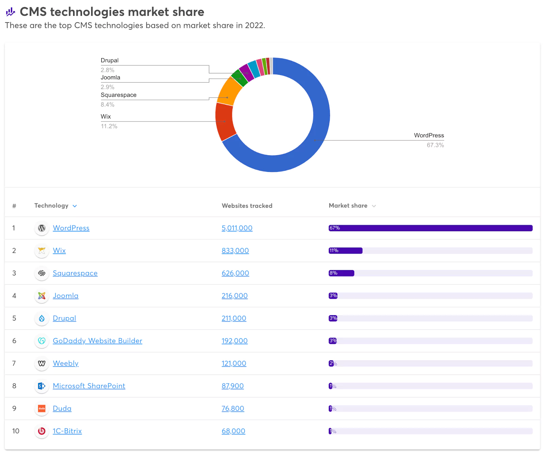Click the Duda orange logo icon
Viewport: 544px width, 453px height.
coord(41,409)
